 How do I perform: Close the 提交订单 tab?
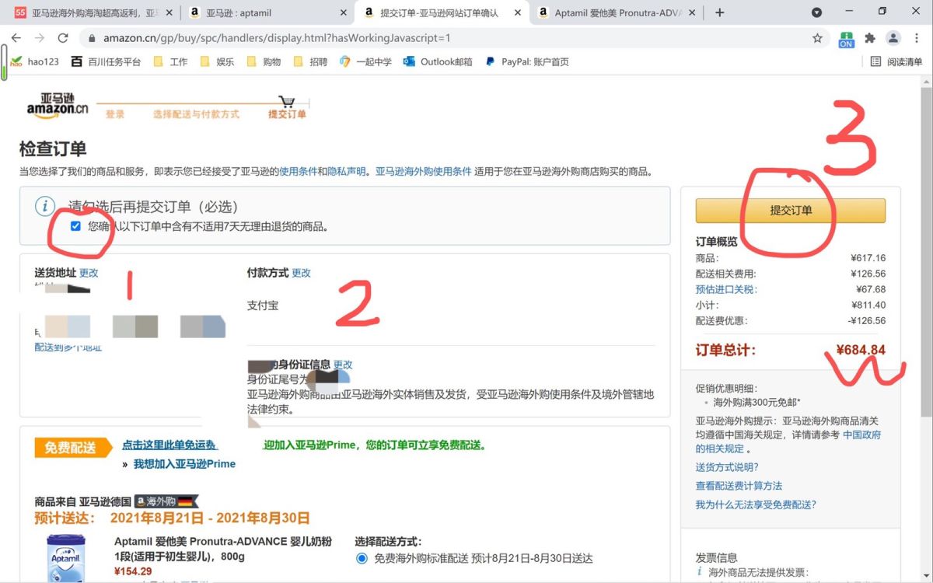519,12
